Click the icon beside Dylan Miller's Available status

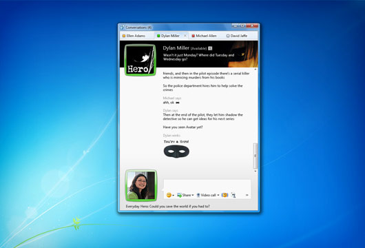[x=210, y=48]
